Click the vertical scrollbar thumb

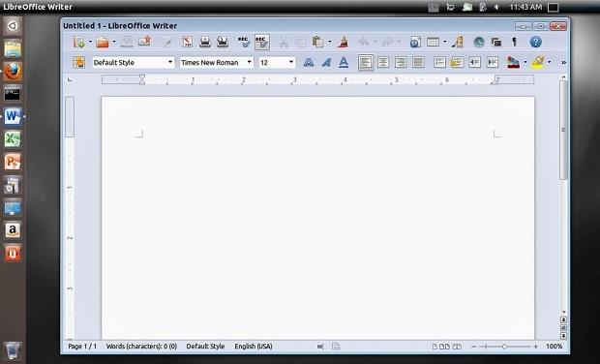tap(563, 130)
